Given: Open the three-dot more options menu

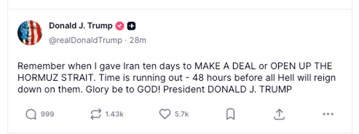Looking at the screenshot, I should click(328, 114).
